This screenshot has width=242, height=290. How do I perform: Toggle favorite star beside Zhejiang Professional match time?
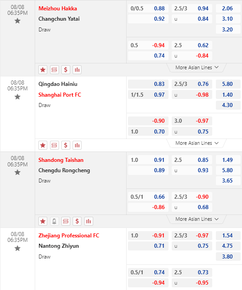coord(18,248)
